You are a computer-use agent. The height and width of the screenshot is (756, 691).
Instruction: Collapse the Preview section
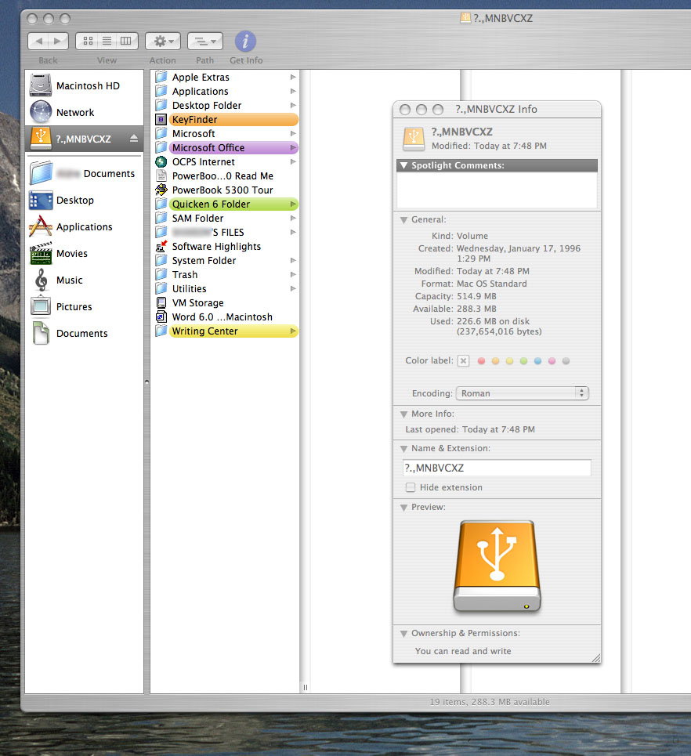404,508
